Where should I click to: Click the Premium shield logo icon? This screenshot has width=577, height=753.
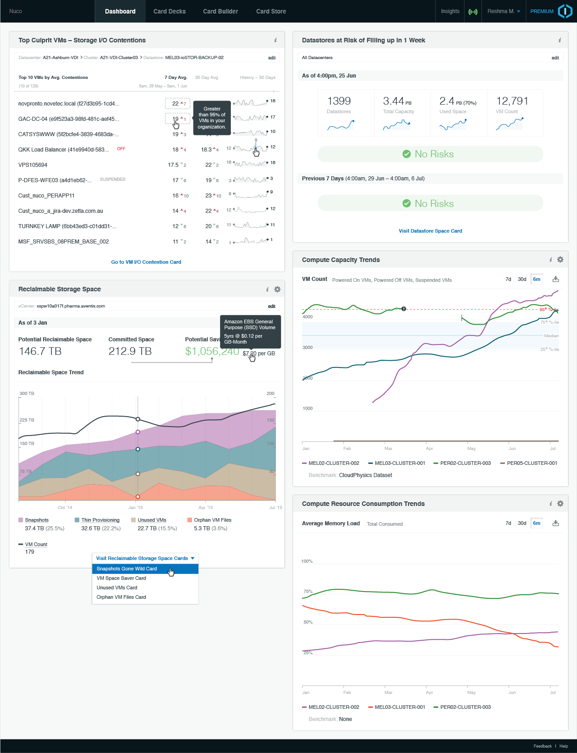tap(565, 11)
